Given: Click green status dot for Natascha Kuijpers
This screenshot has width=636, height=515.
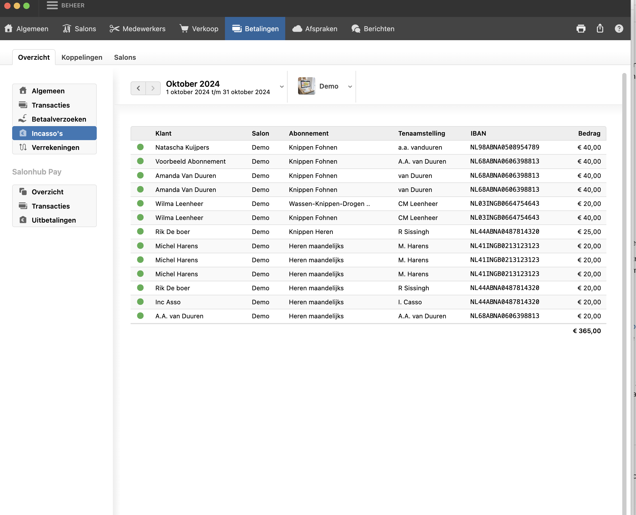Looking at the screenshot, I should pyautogui.click(x=140, y=147).
